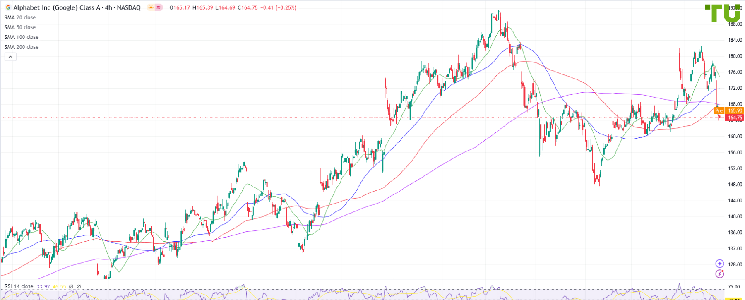
Task: Click the orange Pre price label
Action: pos(719,111)
